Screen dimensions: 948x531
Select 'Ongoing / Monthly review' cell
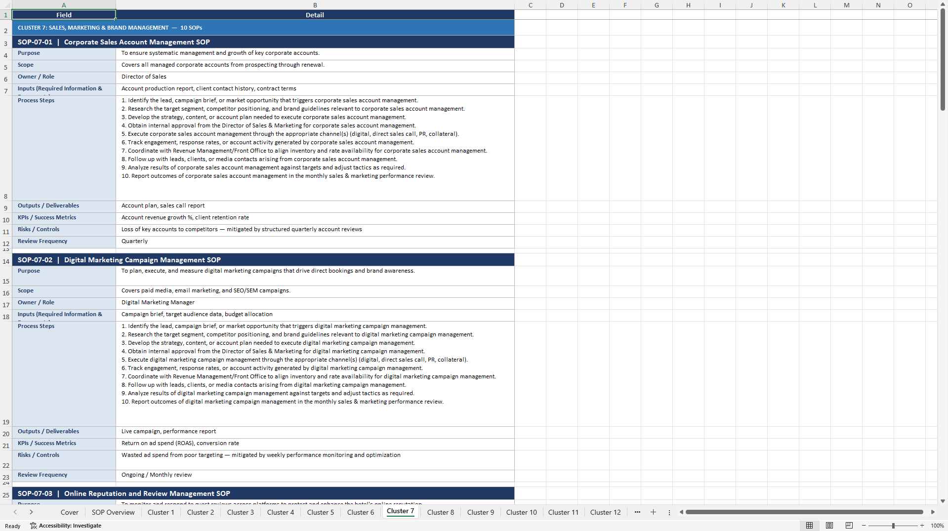[315, 475]
